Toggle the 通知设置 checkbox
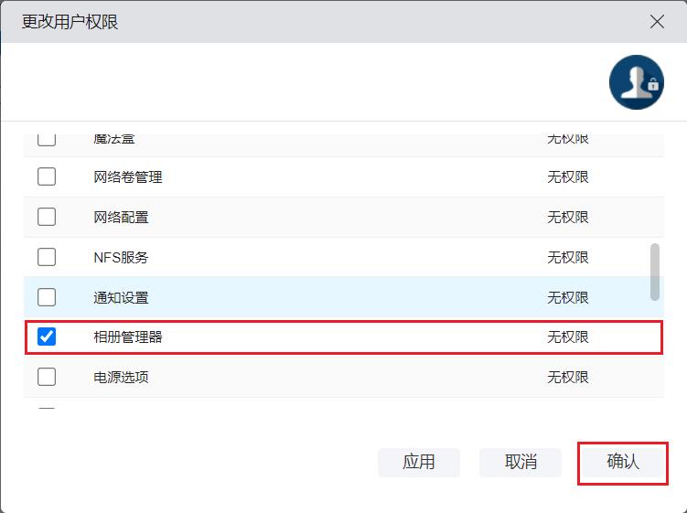 (47, 297)
